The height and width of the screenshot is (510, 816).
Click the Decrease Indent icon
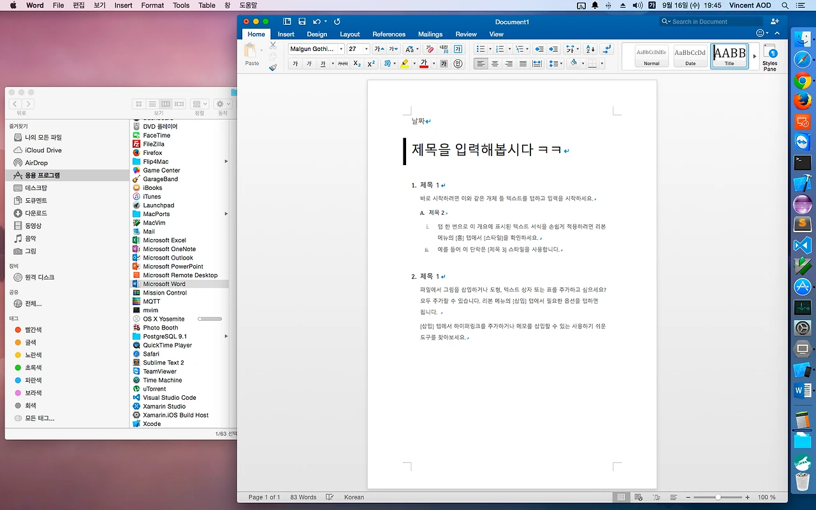point(539,49)
